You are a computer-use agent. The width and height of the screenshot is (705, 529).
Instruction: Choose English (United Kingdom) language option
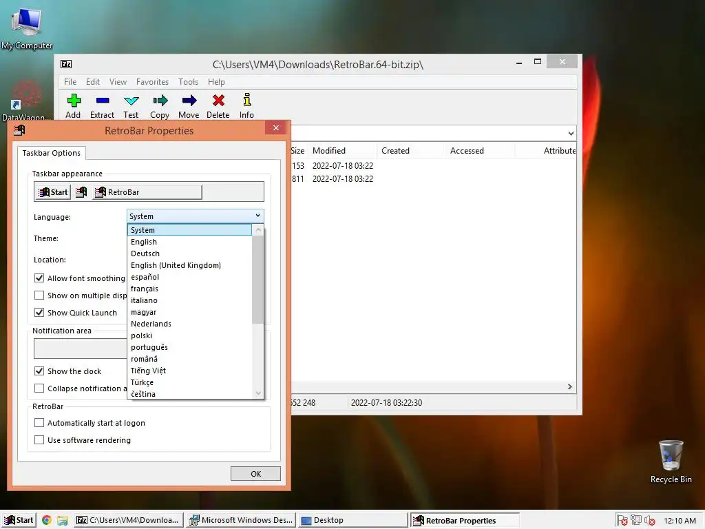(x=190, y=265)
